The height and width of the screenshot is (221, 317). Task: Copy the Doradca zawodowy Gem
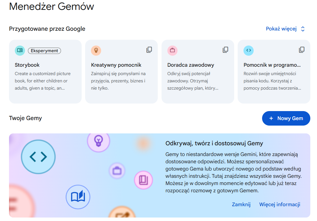[x=225, y=50]
